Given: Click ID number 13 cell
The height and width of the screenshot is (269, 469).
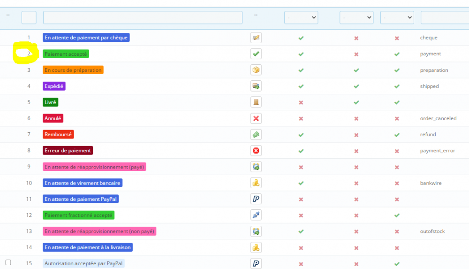Looking at the screenshot, I should pos(29,231).
